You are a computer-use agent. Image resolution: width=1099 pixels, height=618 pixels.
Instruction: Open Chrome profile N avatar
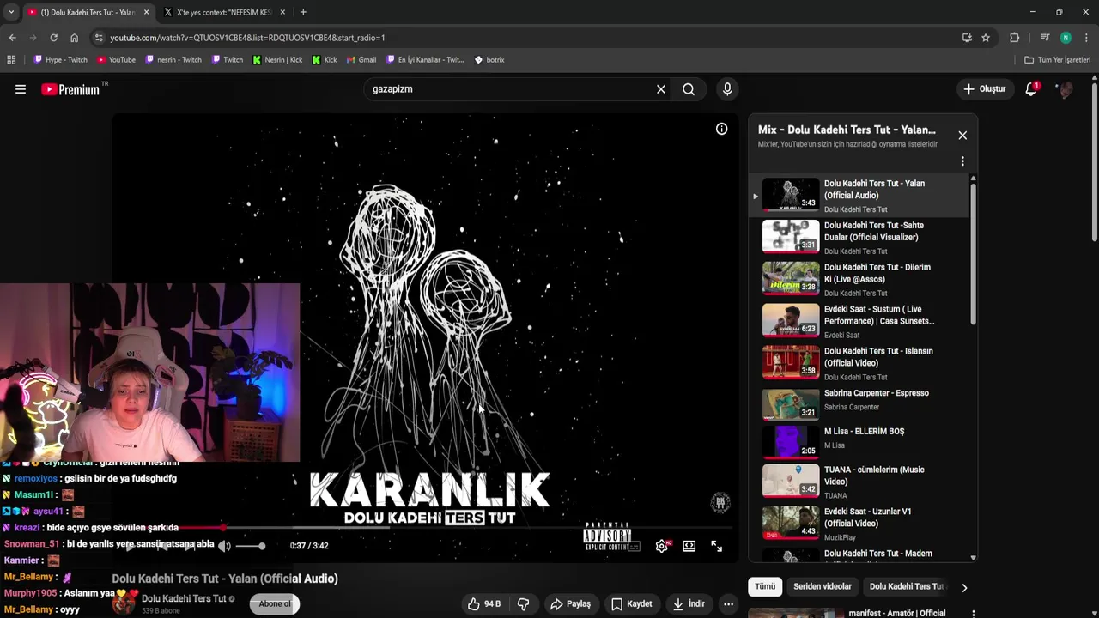(x=1066, y=38)
